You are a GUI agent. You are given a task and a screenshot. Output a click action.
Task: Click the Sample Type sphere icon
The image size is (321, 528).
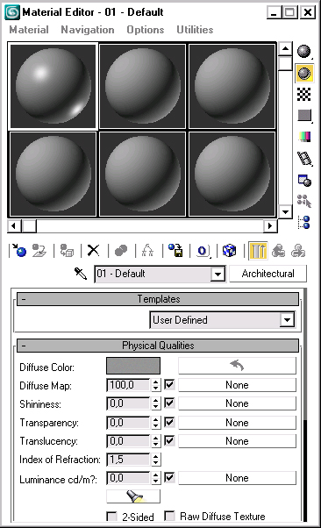point(304,52)
